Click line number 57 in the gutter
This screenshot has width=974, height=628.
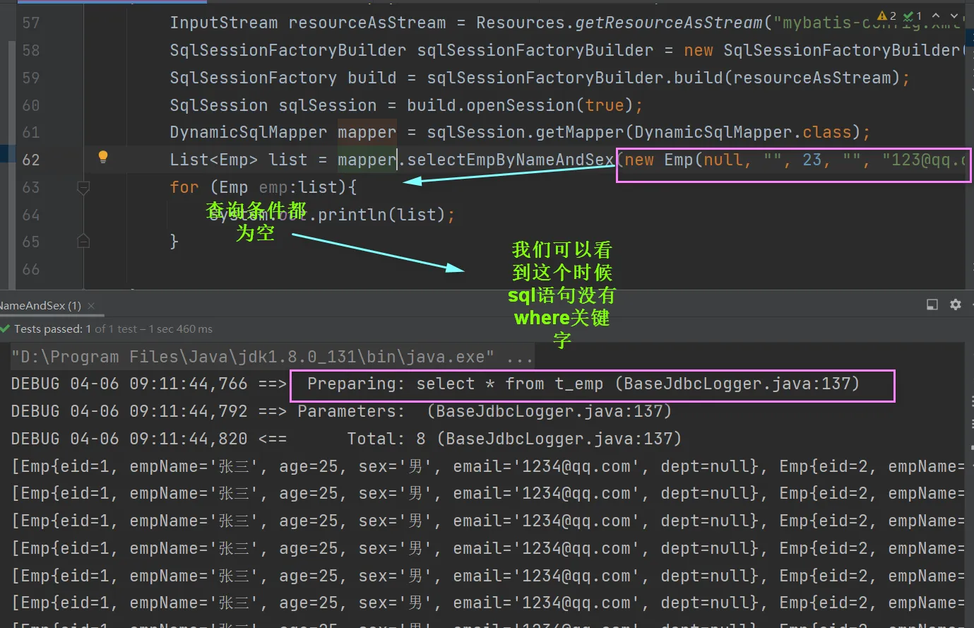click(x=31, y=23)
